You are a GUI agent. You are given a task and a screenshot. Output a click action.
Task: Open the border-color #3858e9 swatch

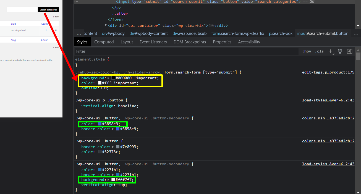click(118, 129)
